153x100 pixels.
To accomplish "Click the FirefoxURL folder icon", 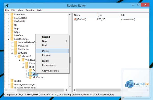I will point(12,21).
